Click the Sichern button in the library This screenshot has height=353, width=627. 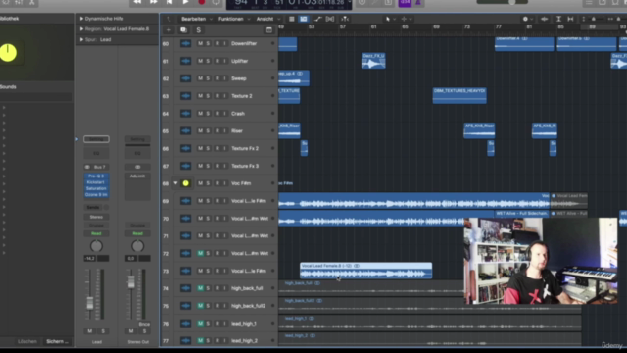click(x=57, y=341)
